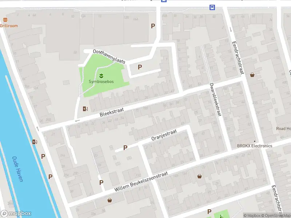This screenshot has height=218, width=291.
Task: Click the charging station icon along Oude Haven
Action: tap(35, 142)
